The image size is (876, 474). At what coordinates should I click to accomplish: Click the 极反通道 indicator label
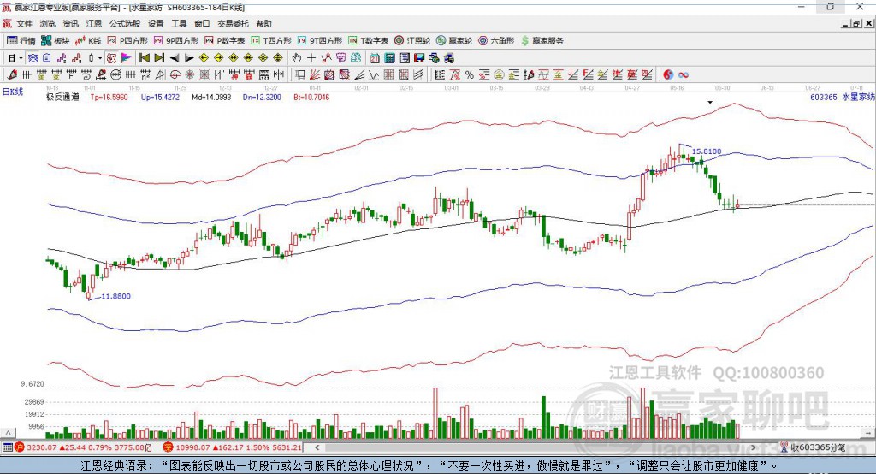(x=62, y=97)
